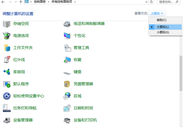Click 所有控制面板项 breadcrumb

pos(62,2)
